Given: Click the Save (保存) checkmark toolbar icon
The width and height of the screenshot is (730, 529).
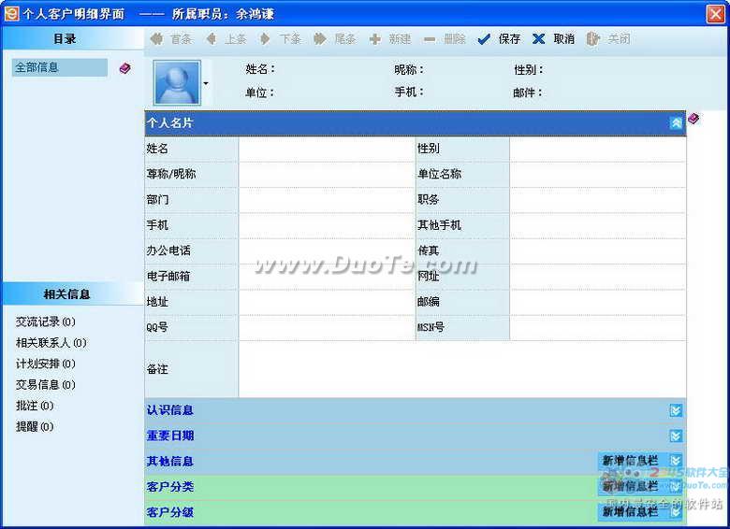Looking at the screenshot, I should click(484, 39).
